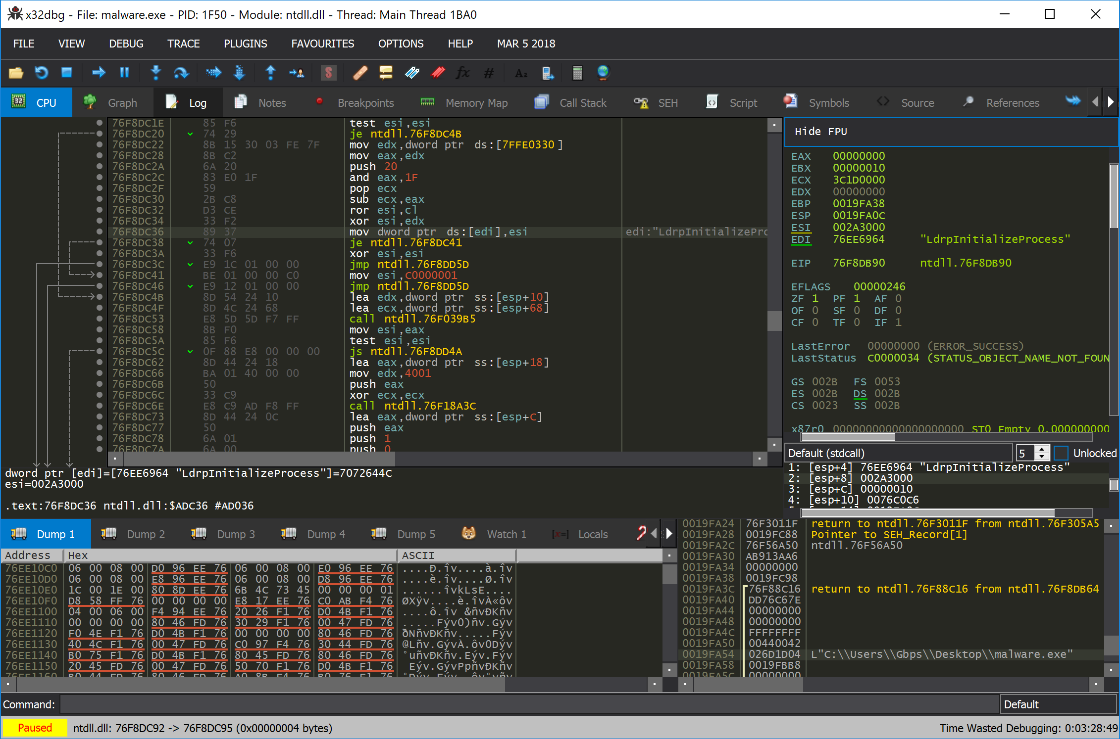Open the Default (stdcall) calling convention dropdown
The width and height of the screenshot is (1120, 739).
point(899,453)
